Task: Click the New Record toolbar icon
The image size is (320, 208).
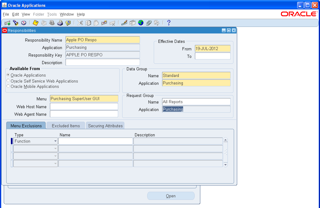Action: coord(7,23)
